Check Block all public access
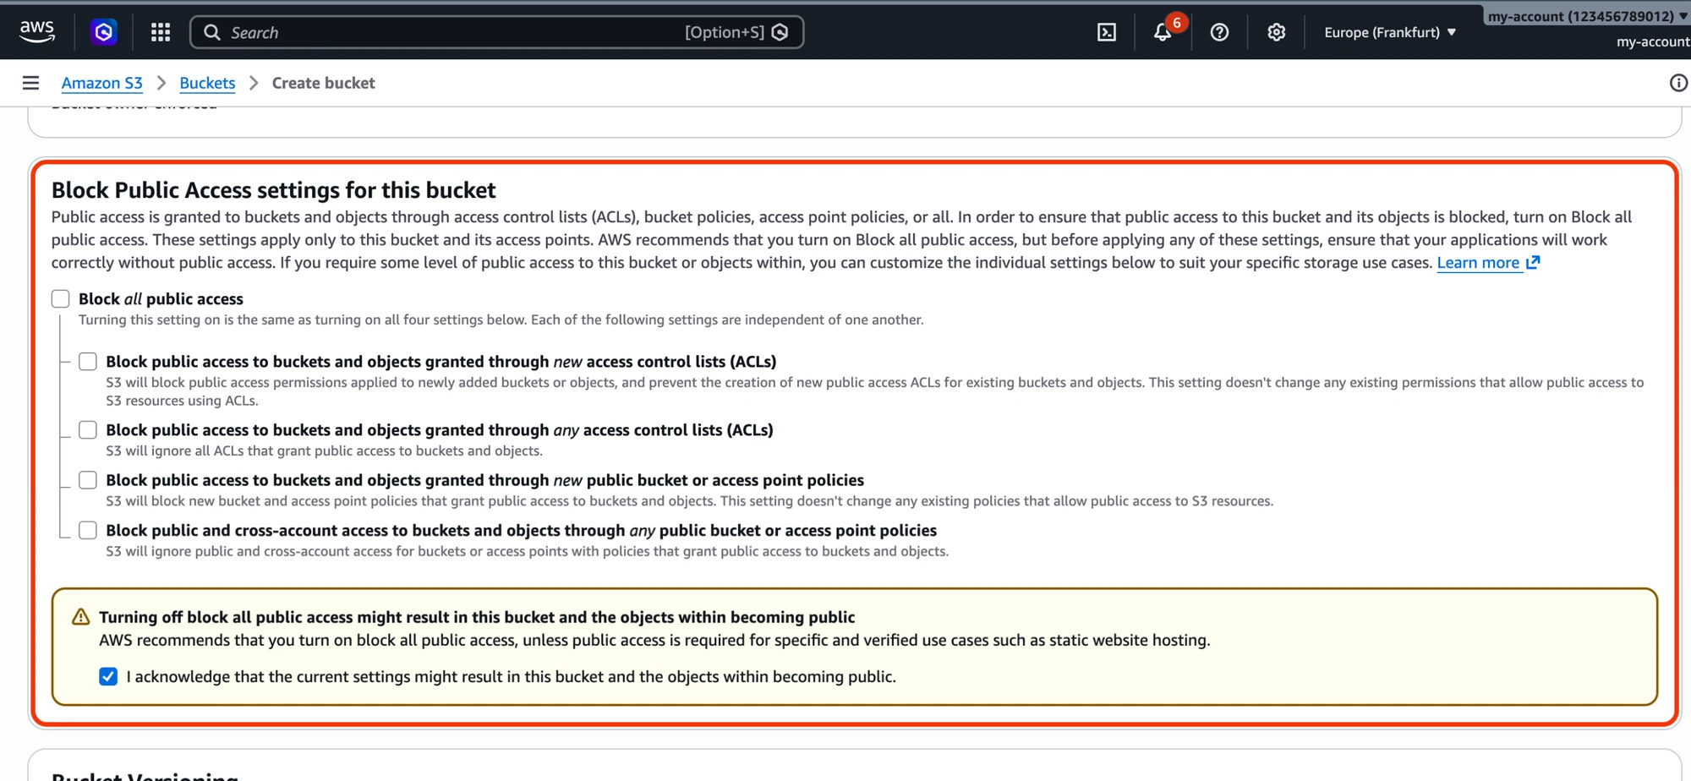 click(x=61, y=298)
